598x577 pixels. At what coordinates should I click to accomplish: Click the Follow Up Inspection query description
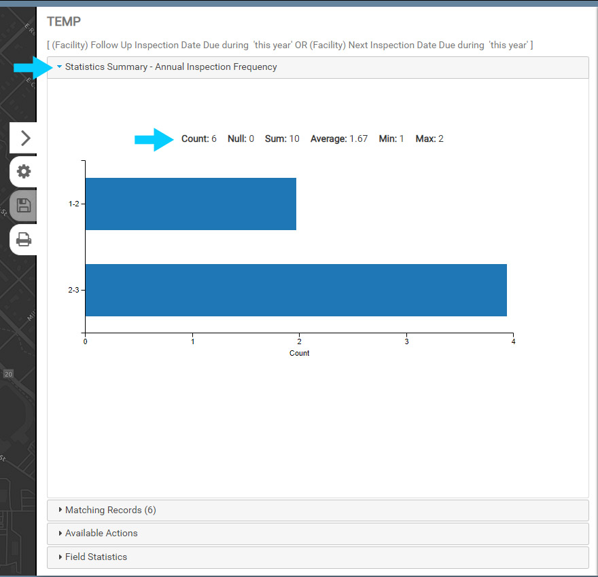pyautogui.click(x=289, y=45)
